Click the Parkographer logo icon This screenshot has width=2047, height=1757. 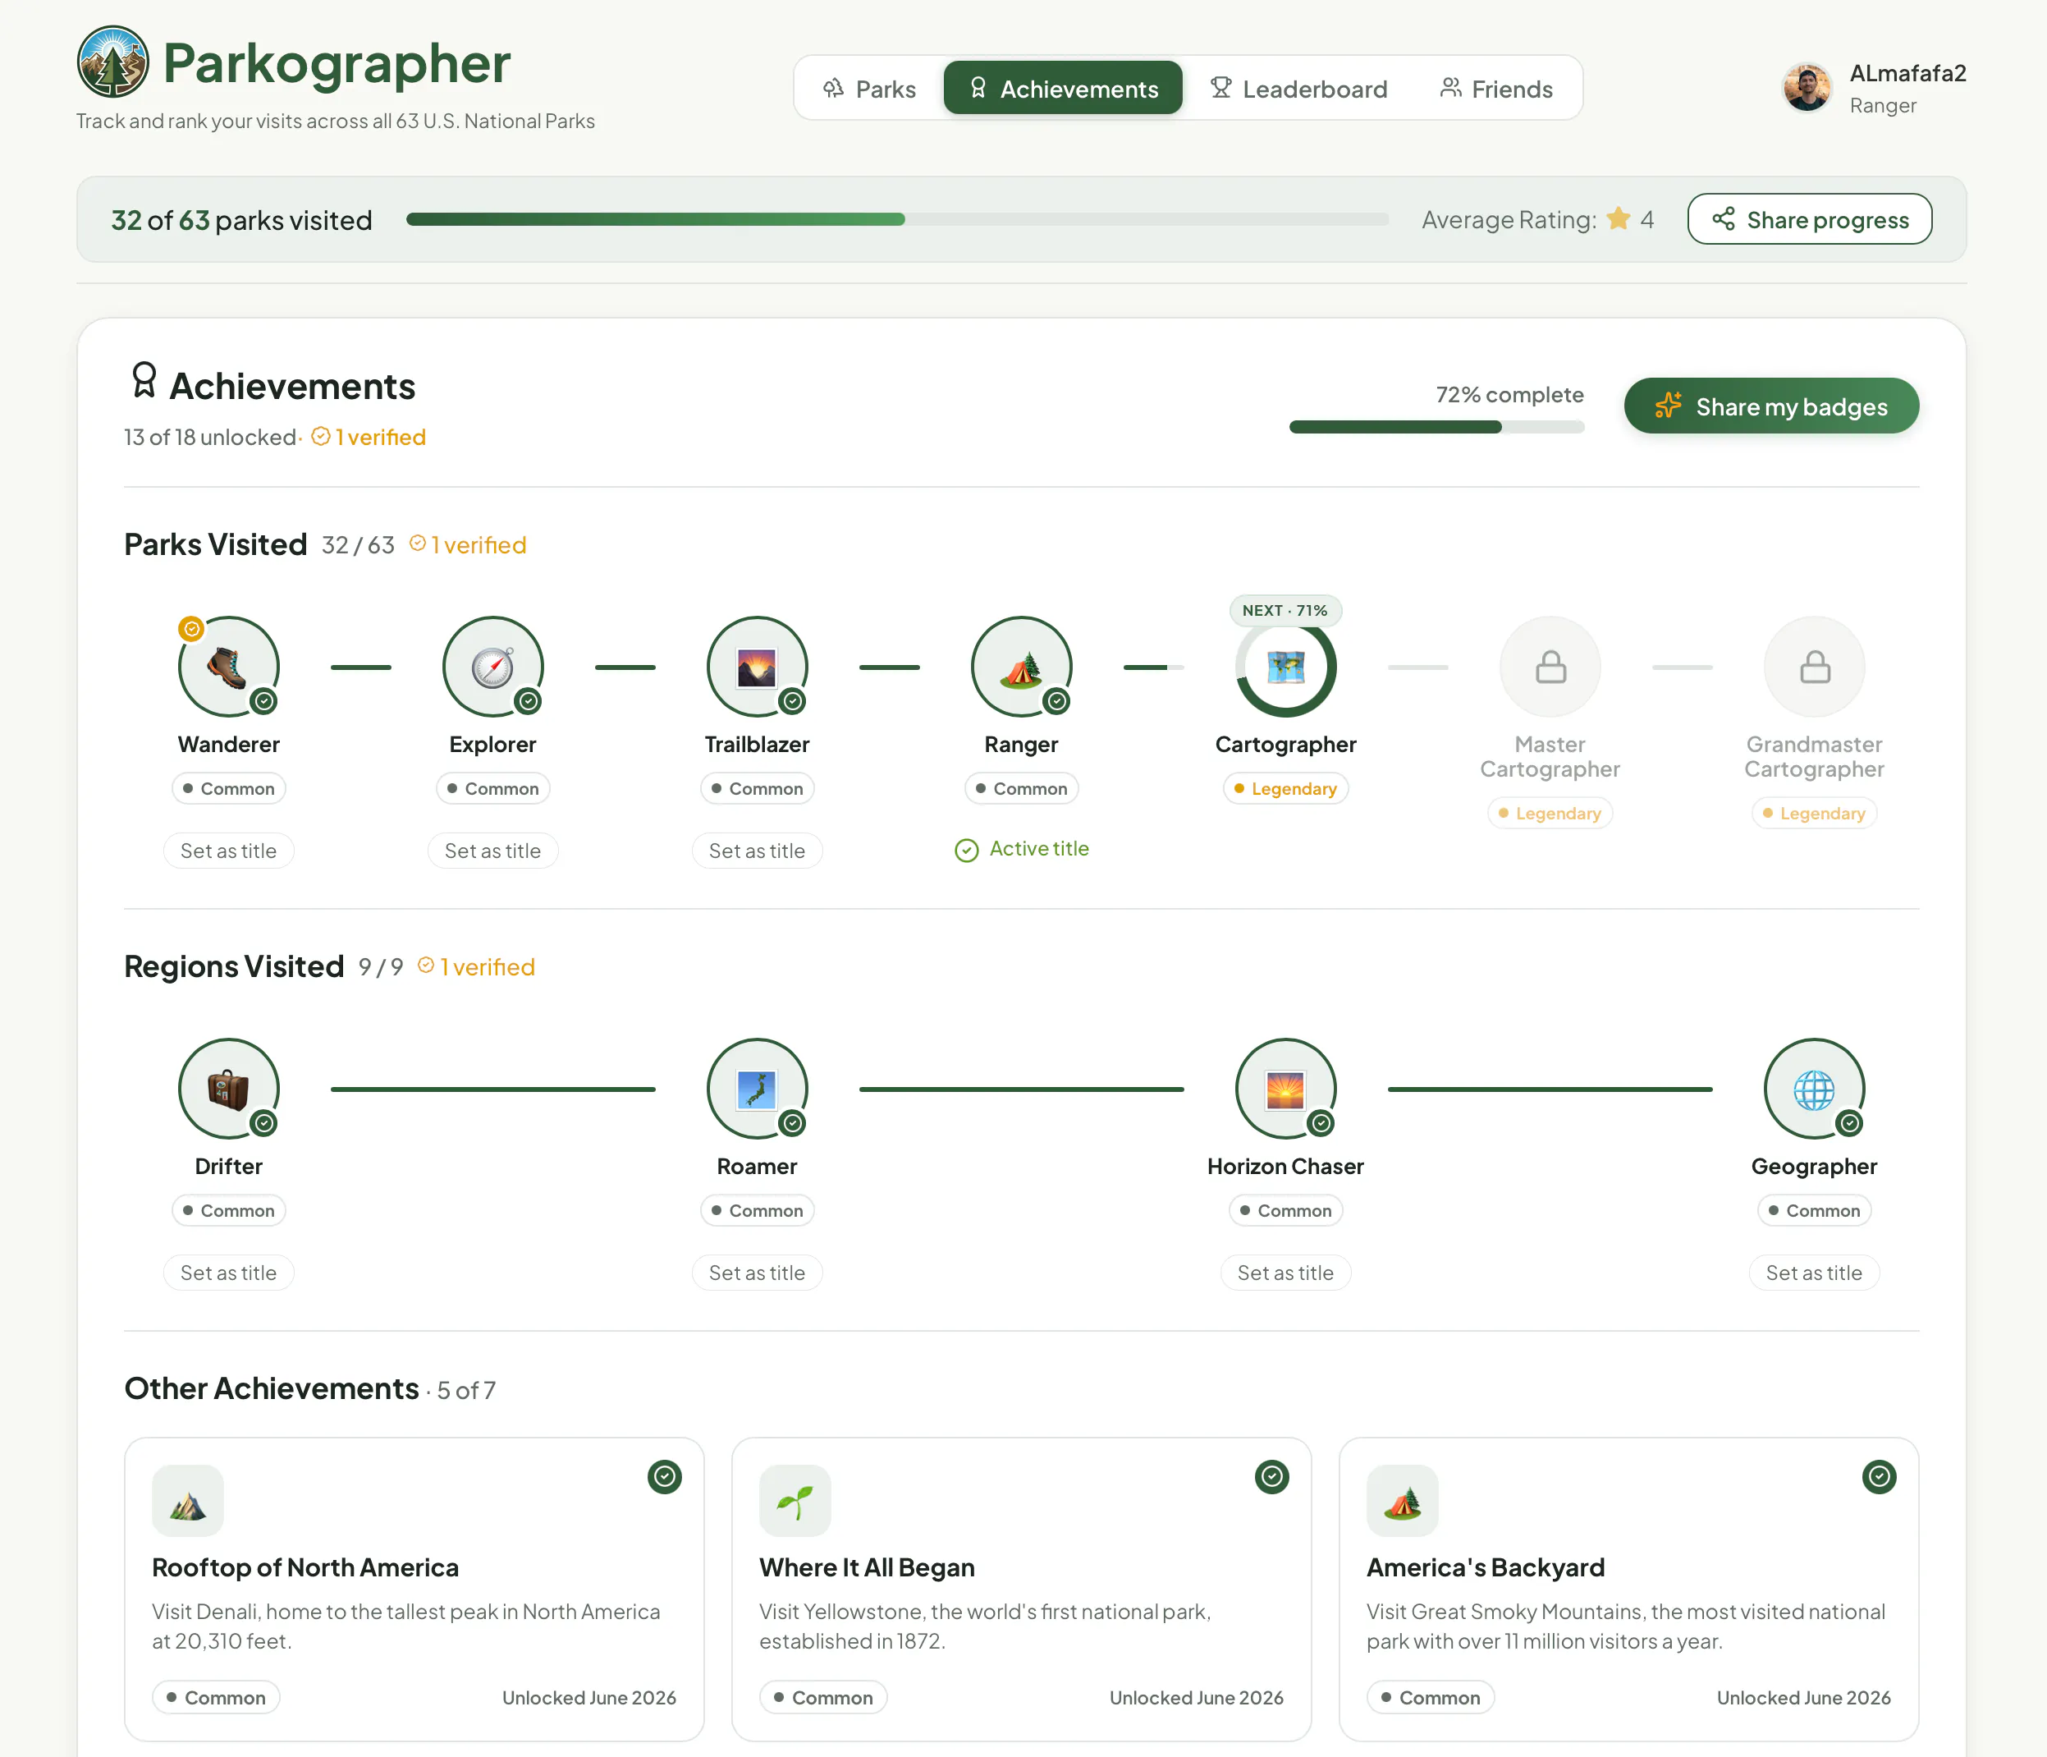tap(112, 62)
